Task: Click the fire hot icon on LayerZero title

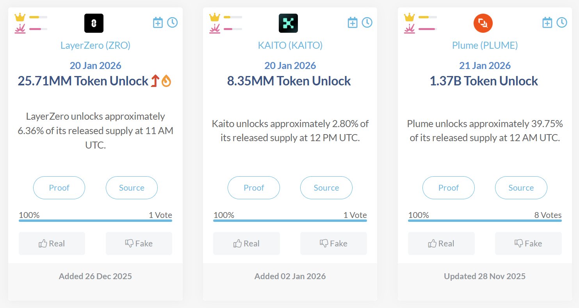Action: pyautogui.click(x=166, y=81)
